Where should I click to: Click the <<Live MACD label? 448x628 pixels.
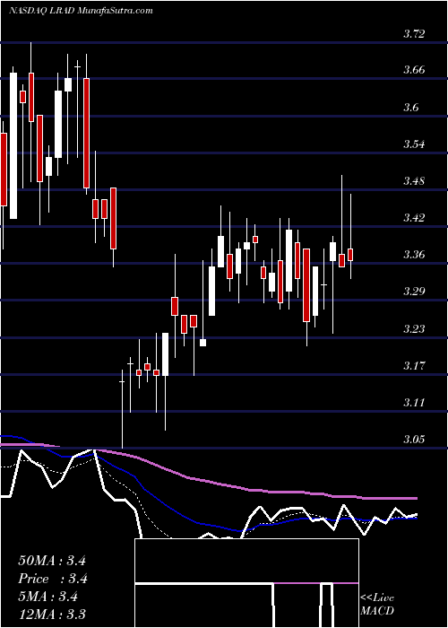click(x=377, y=604)
